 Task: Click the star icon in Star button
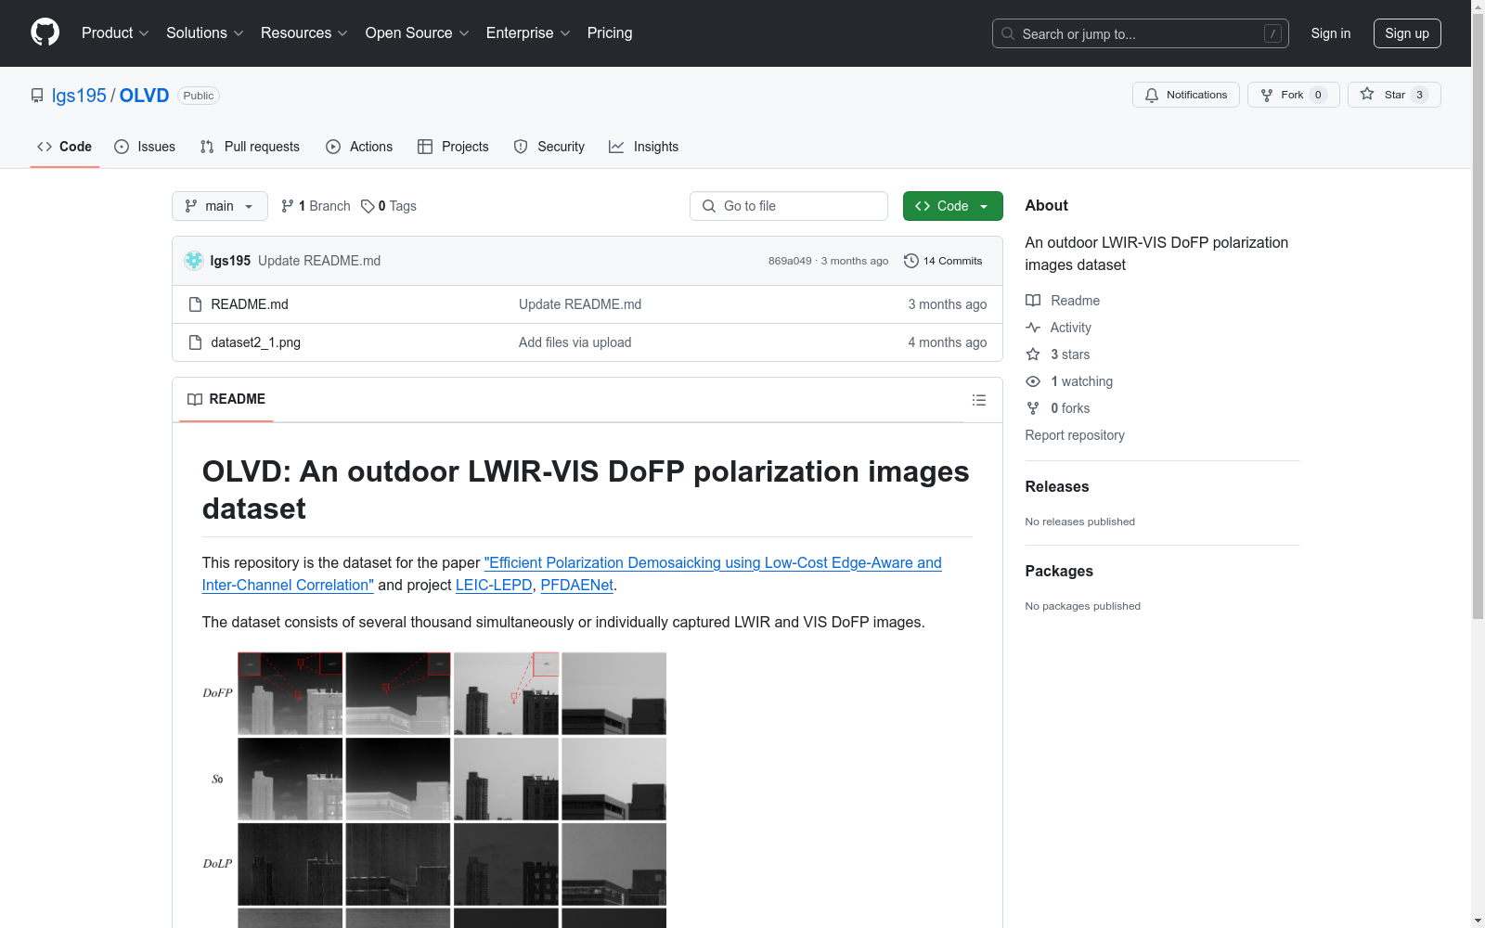(1367, 94)
